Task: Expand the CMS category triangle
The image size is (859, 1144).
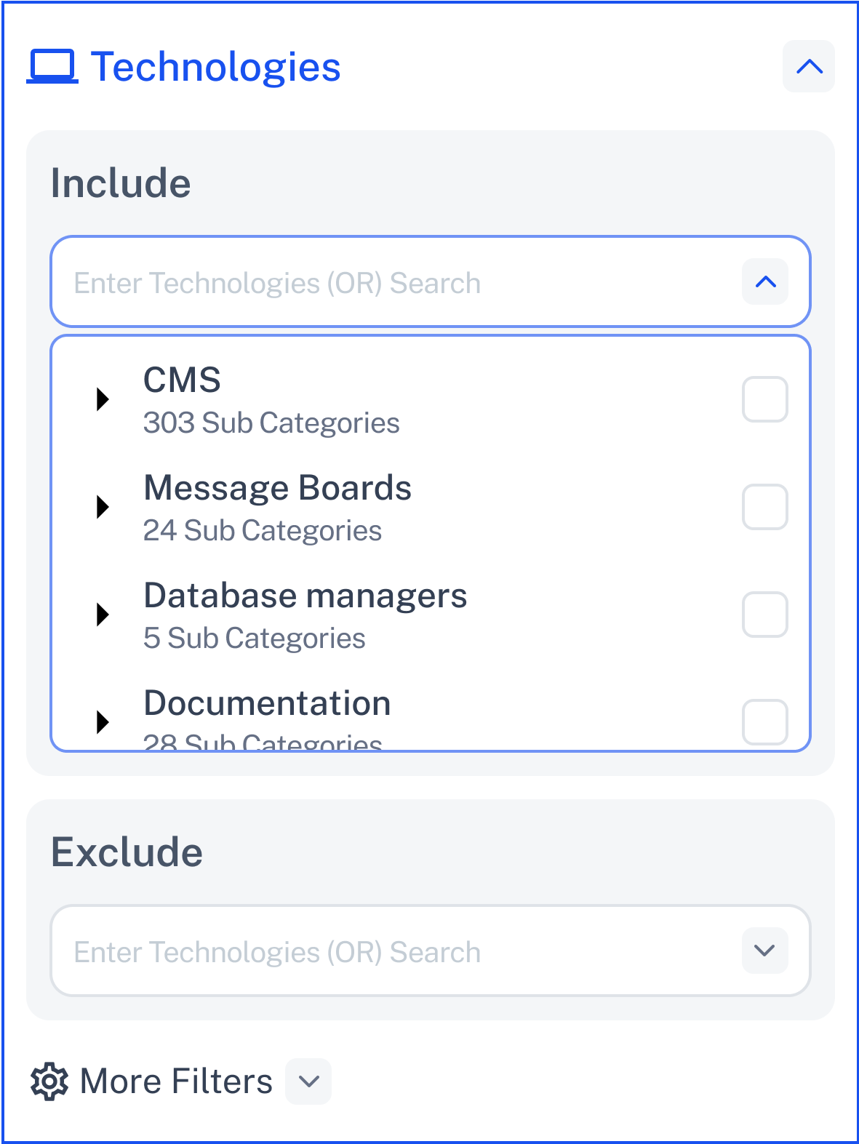Action: (103, 399)
